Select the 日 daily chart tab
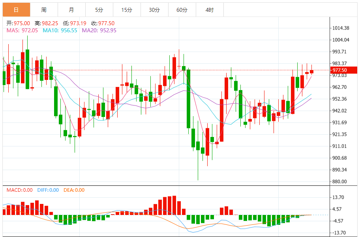Image resolution: width=360 pixels, height=237 pixels. click(x=16, y=10)
